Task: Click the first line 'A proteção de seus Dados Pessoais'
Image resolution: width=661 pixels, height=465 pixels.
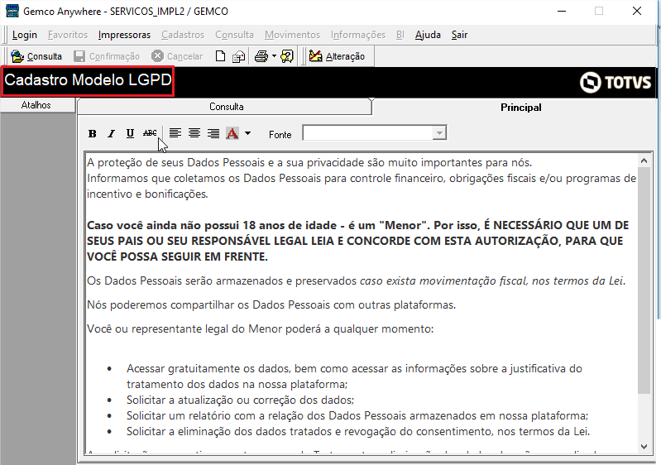Action: point(309,162)
